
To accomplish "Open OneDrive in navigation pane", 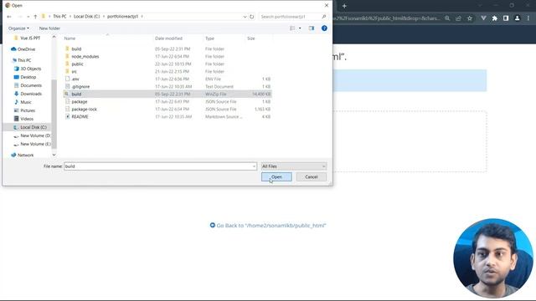I will coord(26,49).
